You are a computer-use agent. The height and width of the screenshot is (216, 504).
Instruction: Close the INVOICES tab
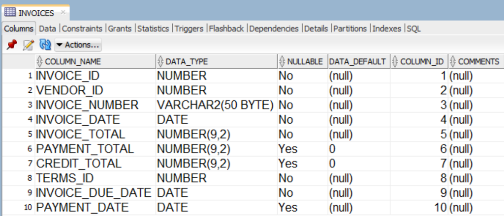63,12
